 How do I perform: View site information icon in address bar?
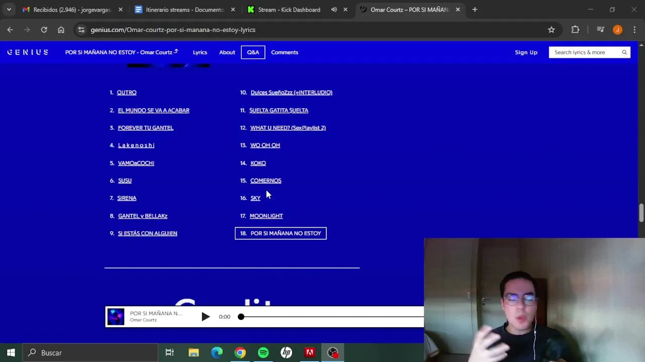coord(81,30)
